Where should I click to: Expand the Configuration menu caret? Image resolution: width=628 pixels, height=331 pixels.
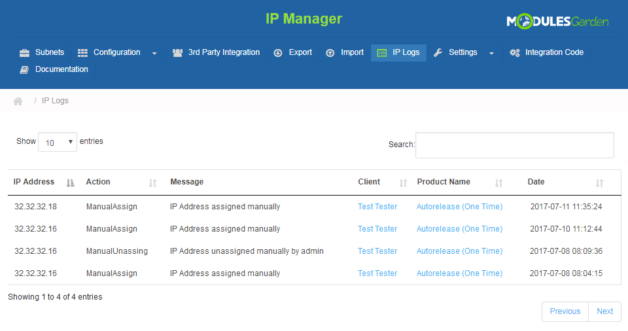(154, 53)
